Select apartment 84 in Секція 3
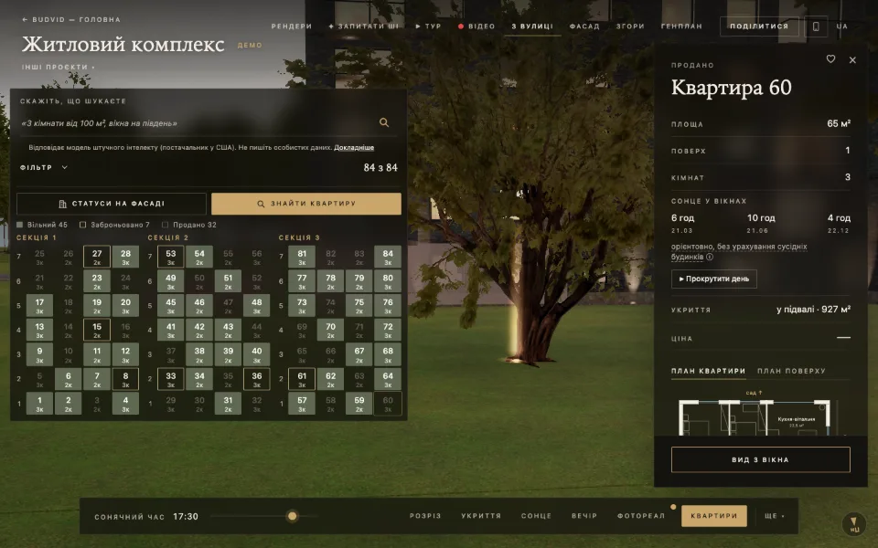Viewport: 878px width, 548px height. [388, 257]
